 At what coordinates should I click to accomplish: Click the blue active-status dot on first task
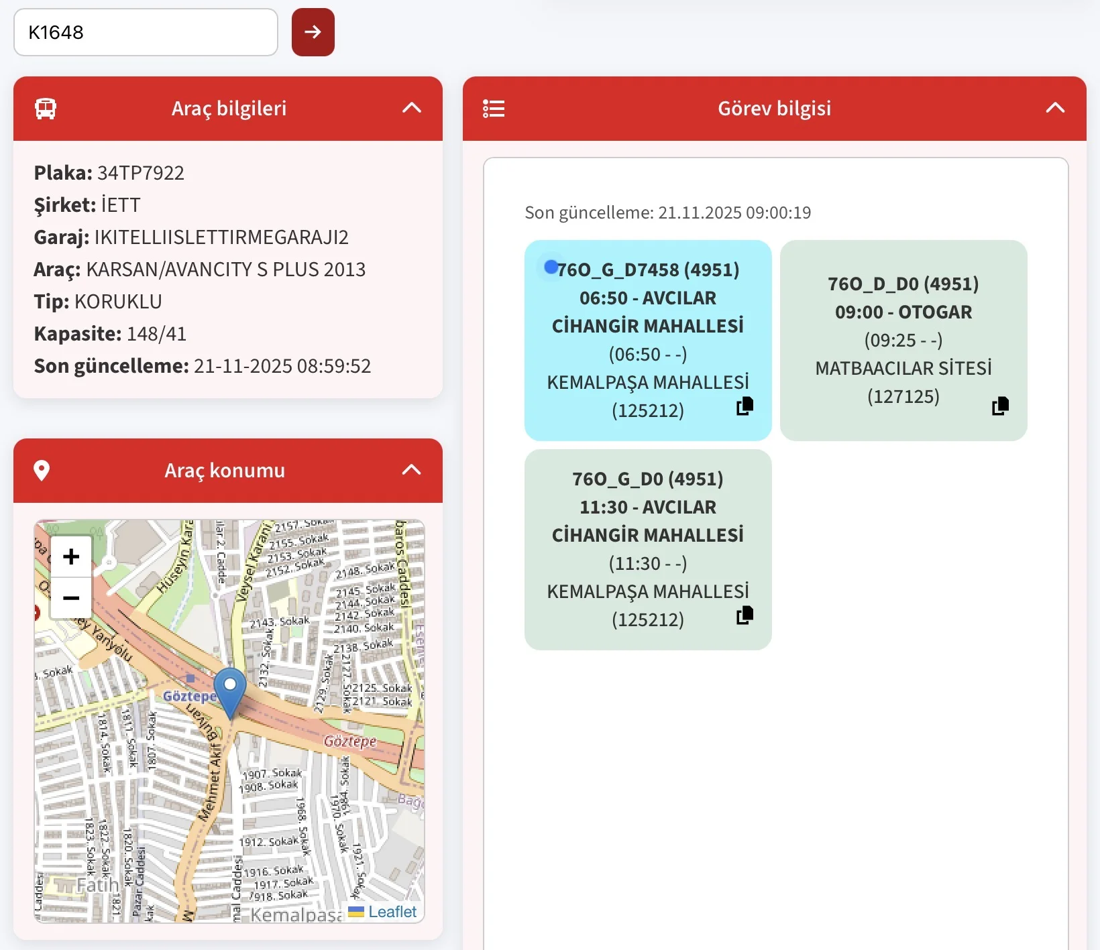coord(551,267)
